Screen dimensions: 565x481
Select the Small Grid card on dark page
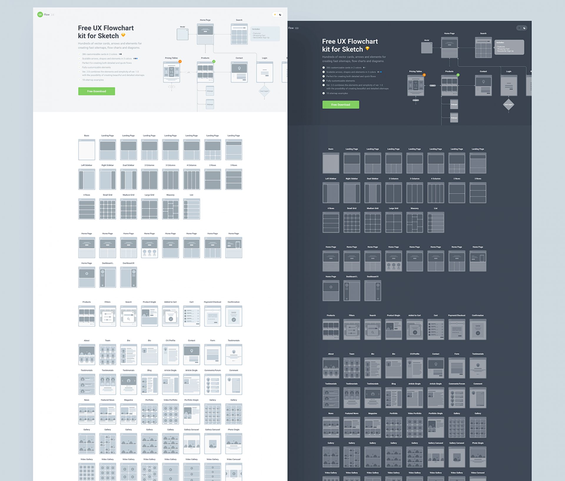[352, 222]
